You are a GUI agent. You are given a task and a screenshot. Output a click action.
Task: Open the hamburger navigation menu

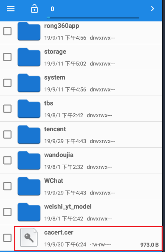tap(11, 9)
